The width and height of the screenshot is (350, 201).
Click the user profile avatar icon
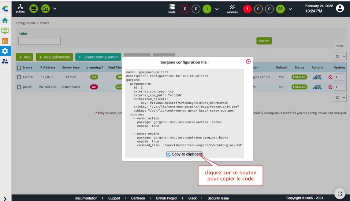point(340,8)
